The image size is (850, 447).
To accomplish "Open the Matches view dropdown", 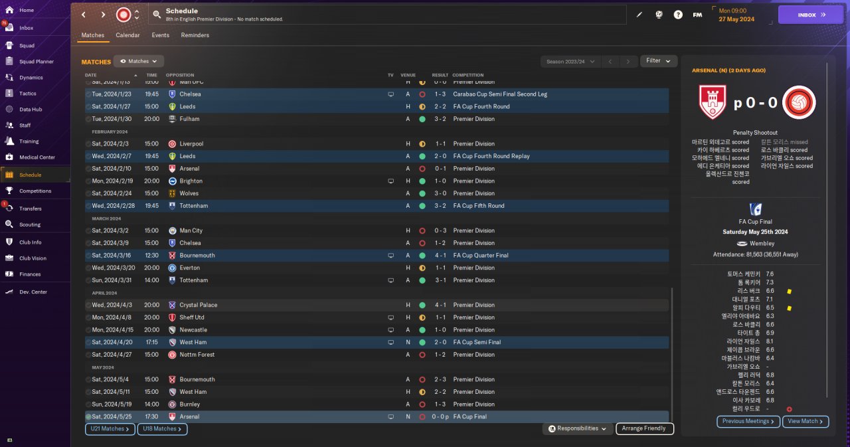I will [x=139, y=61].
